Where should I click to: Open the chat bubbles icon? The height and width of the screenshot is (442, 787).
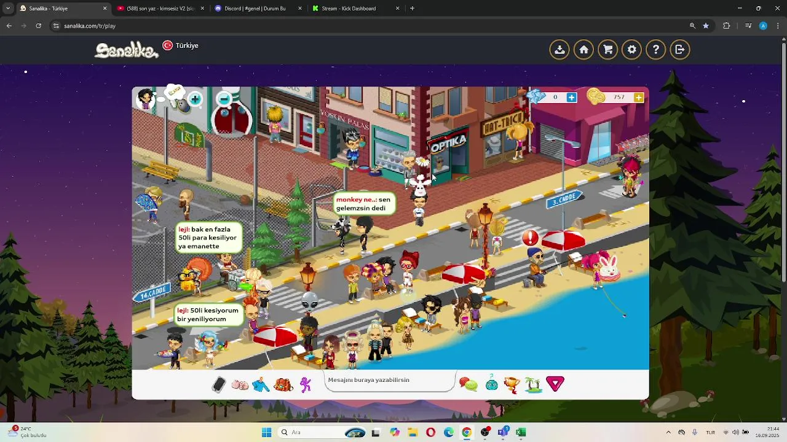(469, 385)
